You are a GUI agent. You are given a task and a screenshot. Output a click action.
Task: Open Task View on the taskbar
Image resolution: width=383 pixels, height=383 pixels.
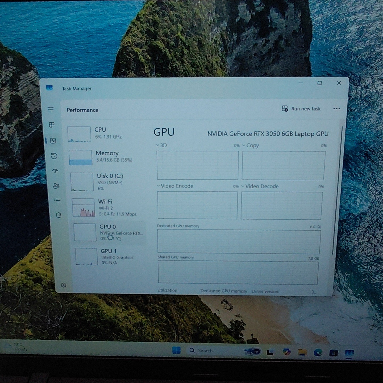tap(270, 352)
